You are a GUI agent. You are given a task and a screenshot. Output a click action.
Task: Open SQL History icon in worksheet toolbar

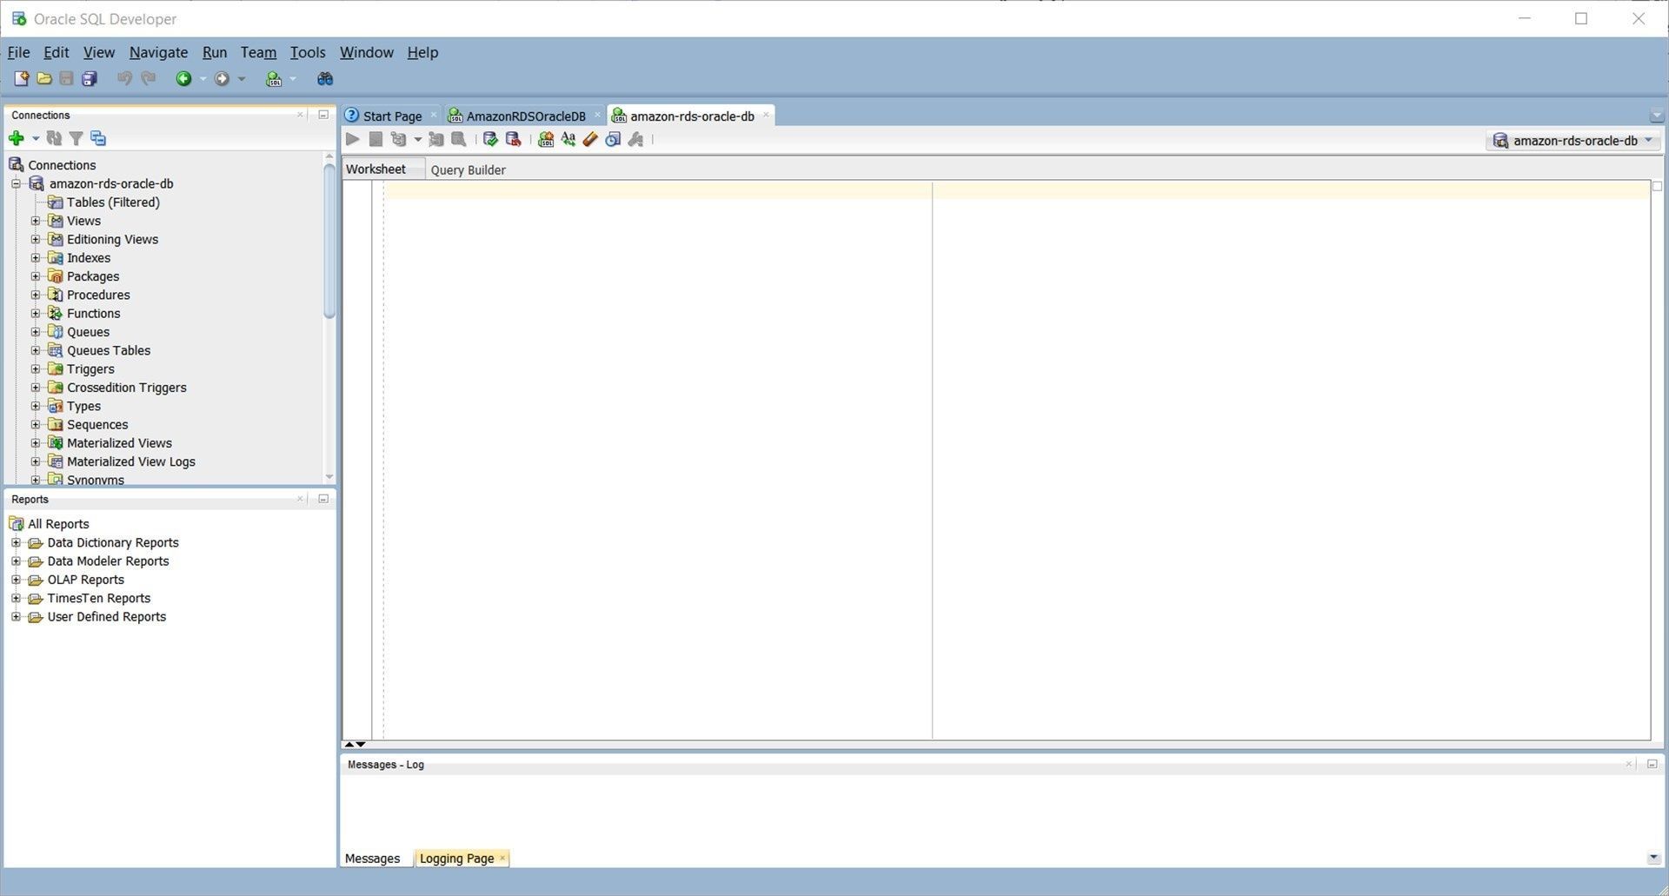613,139
